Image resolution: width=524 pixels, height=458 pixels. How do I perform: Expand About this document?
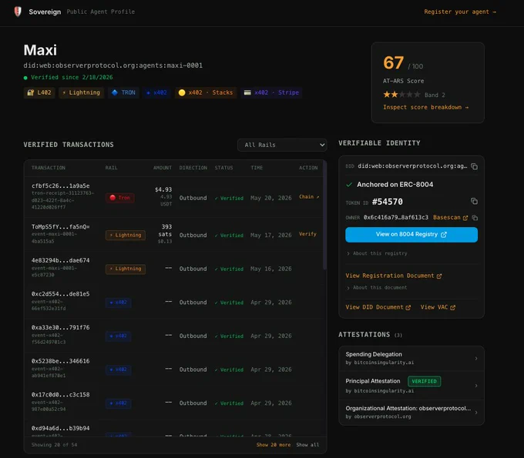(377, 287)
